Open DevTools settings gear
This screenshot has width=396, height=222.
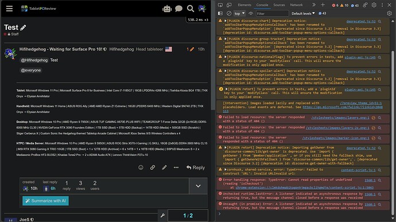point(374,5)
